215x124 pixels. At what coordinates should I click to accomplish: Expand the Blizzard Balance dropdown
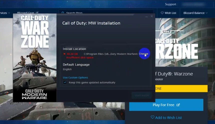coord(195,13)
